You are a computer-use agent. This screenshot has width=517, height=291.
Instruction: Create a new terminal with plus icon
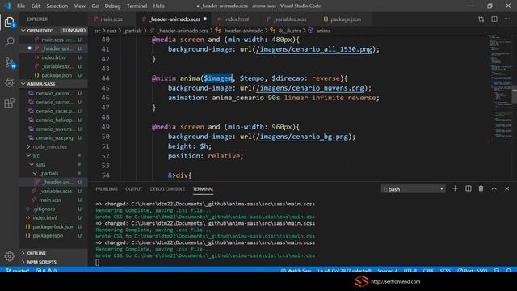coord(455,188)
